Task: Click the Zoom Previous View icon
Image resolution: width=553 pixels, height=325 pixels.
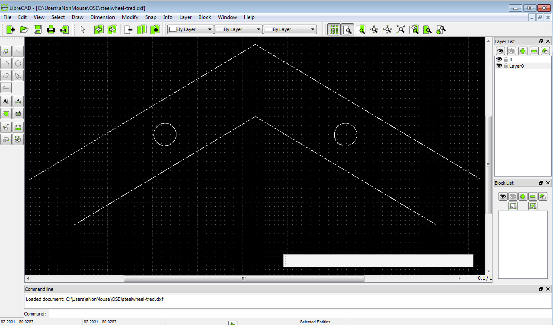Action: (414, 29)
